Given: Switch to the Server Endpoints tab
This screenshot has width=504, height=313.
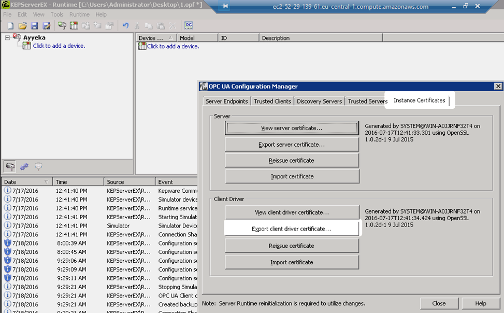Looking at the screenshot, I should [226, 102].
